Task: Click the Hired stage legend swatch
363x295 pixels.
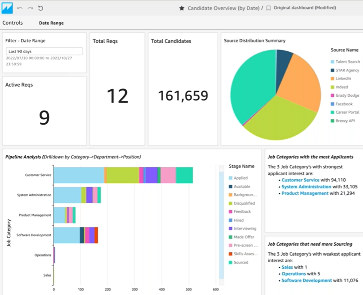Action: [x=230, y=220]
